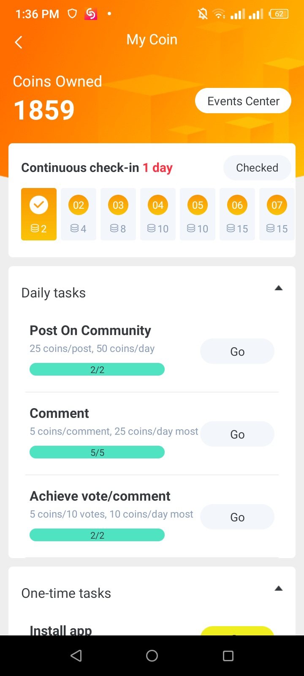Tap the day 02 check-in coin
This screenshot has height=676, width=304.
(79, 205)
